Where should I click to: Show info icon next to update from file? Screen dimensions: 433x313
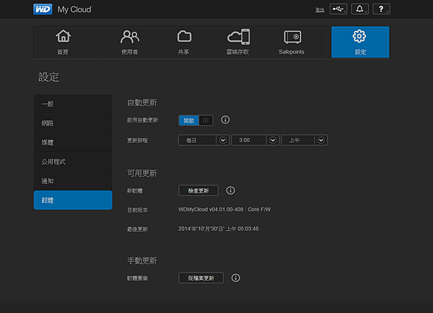(235, 278)
